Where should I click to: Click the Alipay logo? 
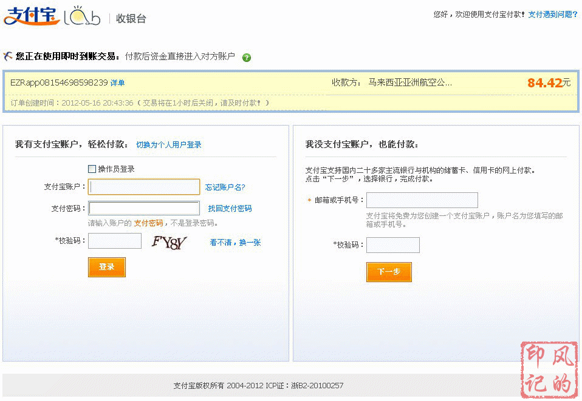coord(32,16)
